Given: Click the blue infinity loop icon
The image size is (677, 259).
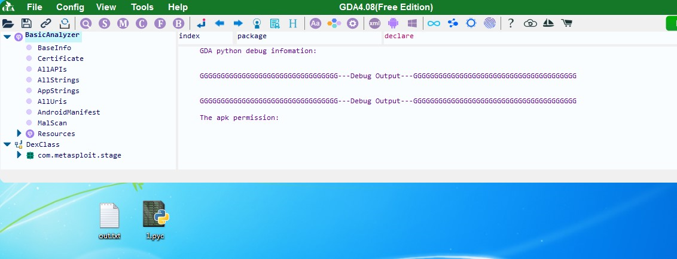Looking at the screenshot, I should point(434,23).
